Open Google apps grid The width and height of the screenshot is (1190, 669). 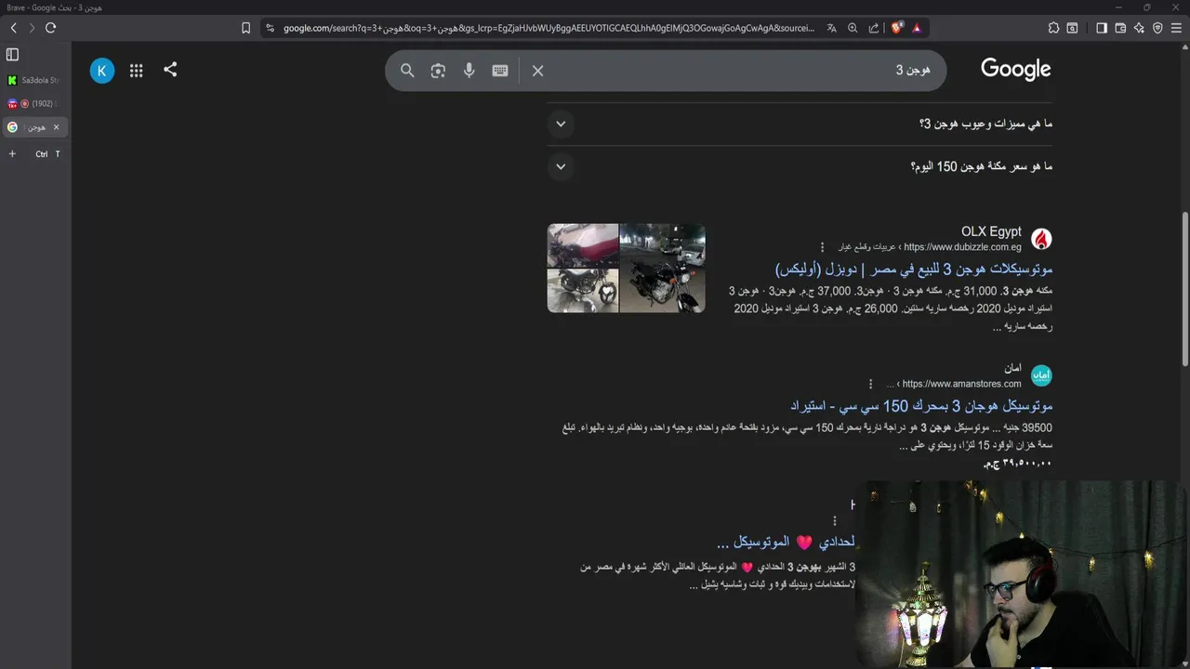(137, 70)
